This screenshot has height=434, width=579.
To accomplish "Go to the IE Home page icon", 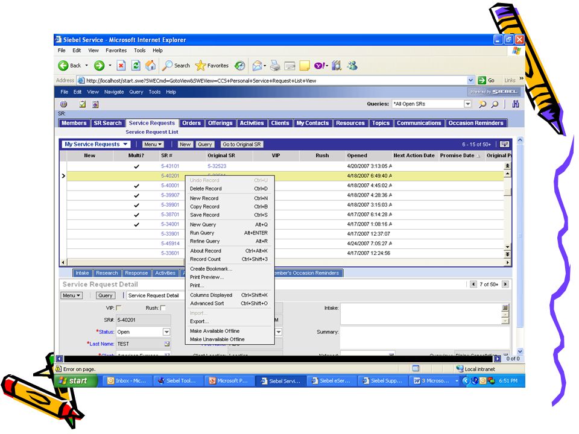I will click(150, 66).
